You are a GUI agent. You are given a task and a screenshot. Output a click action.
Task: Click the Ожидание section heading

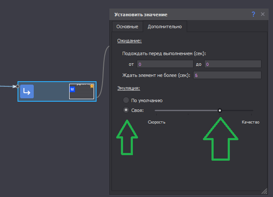[129, 41]
